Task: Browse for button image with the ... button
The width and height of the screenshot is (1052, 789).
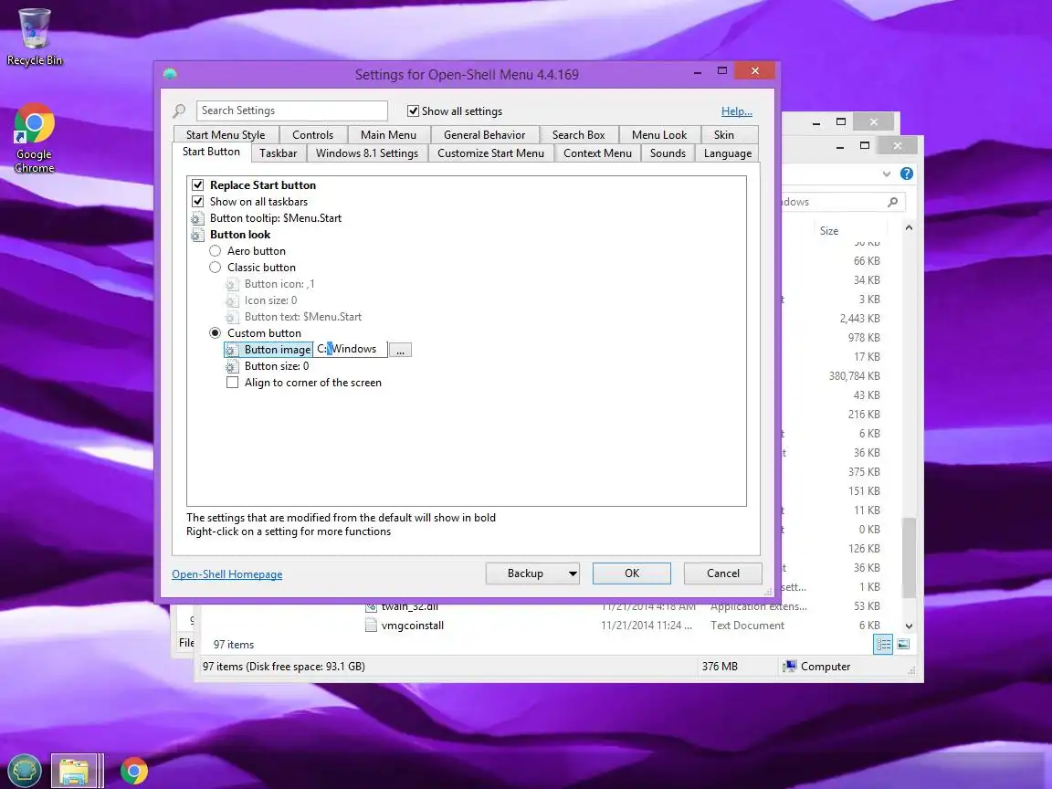Action: 400,351
